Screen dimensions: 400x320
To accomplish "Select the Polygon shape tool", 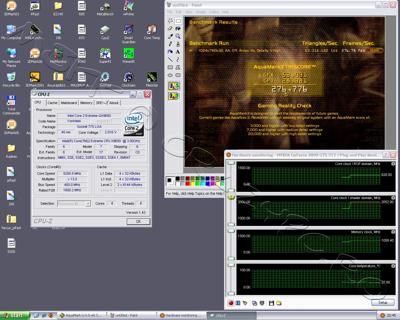I will (178, 67).
